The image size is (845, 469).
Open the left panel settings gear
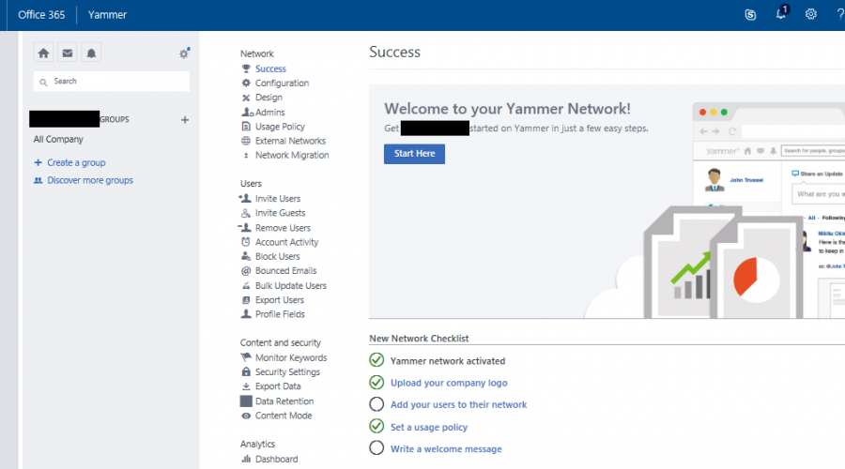pos(184,53)
